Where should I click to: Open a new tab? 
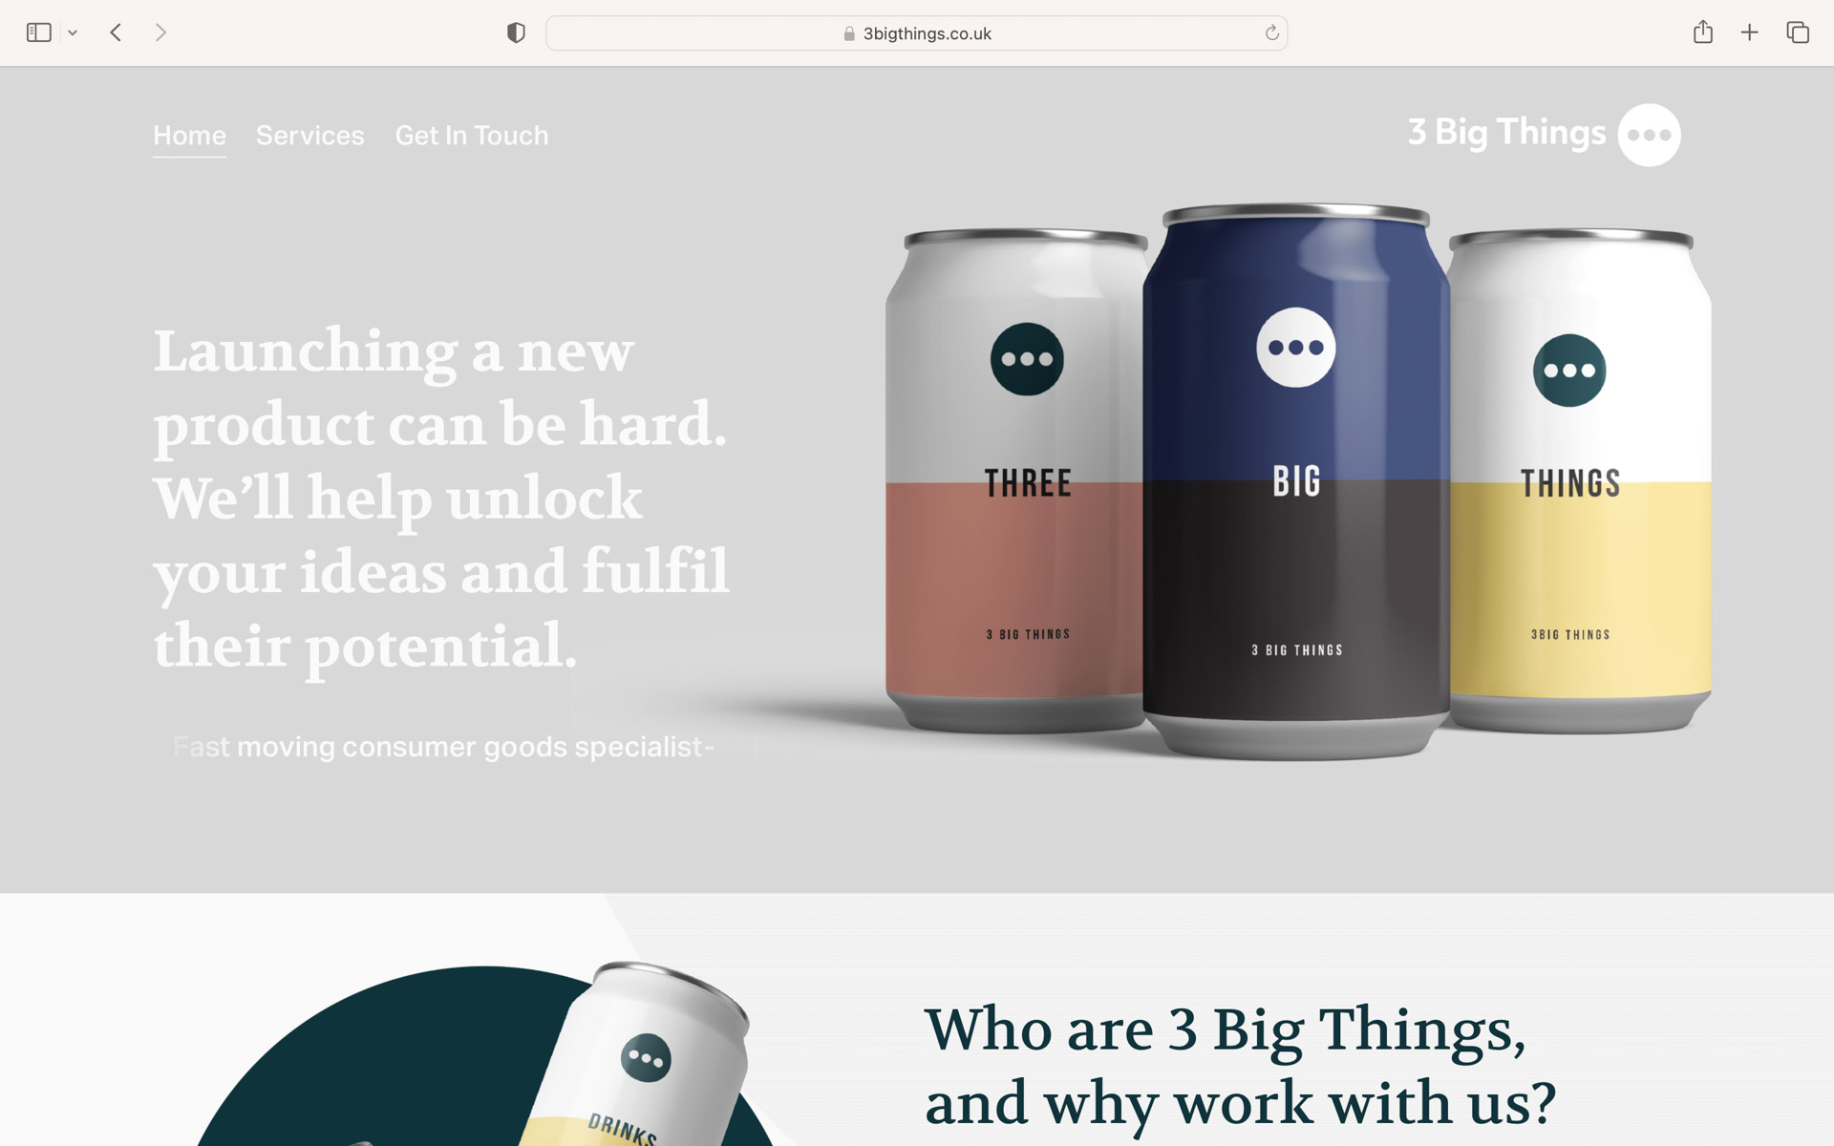tap(1749, 32)
